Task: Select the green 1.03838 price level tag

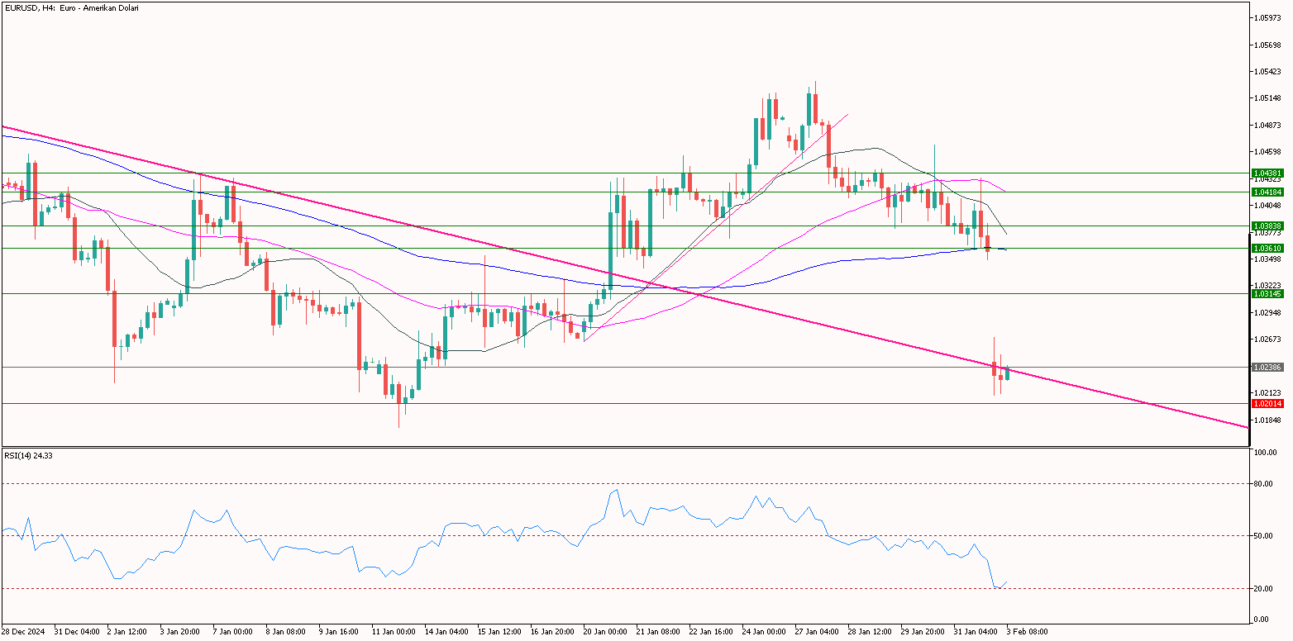Action: click(x=1267, y=226)
